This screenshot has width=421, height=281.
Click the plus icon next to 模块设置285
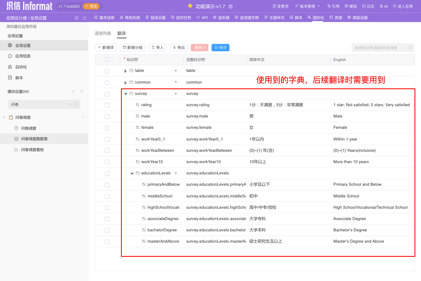pyautogui.click(x=81, y=92)
